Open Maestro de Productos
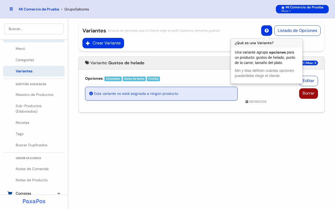Screen dimensions: 335x209 click(34, 95)
